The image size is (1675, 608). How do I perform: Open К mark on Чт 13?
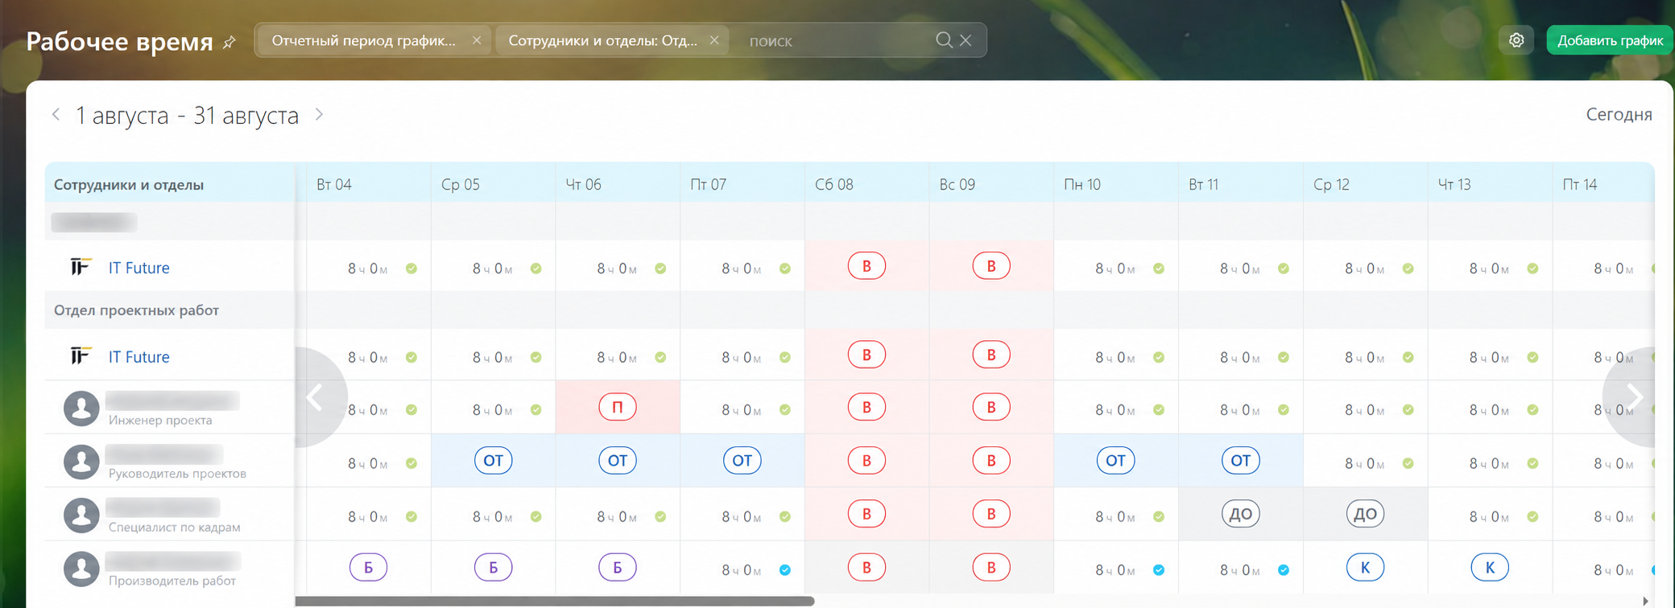click(x=1490, y=567)
